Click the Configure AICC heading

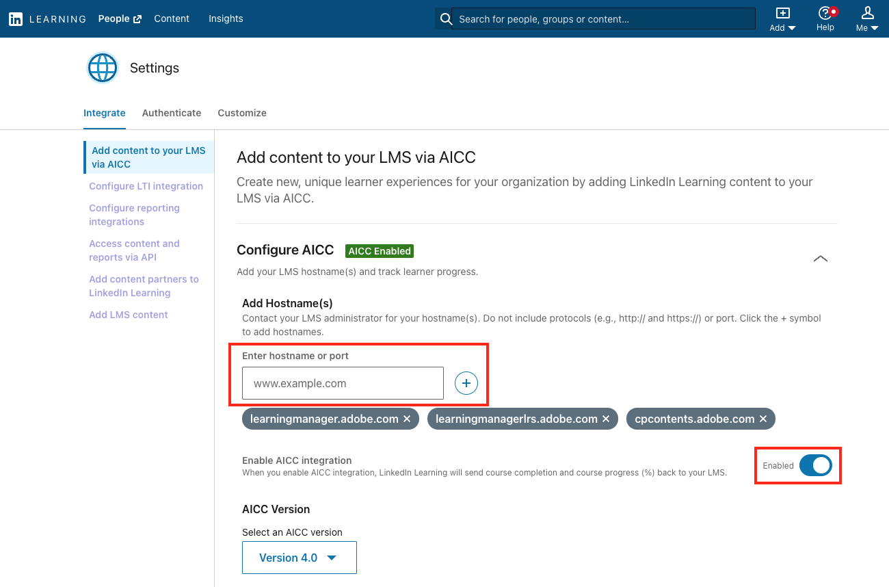coord(285,250)
